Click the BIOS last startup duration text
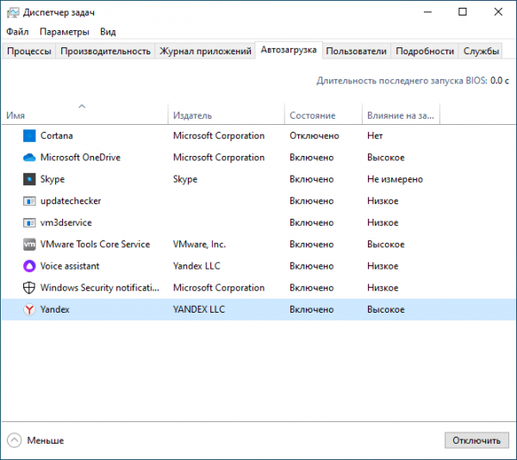The height and width of the screenshot is (460, 517). pos(413,81)
